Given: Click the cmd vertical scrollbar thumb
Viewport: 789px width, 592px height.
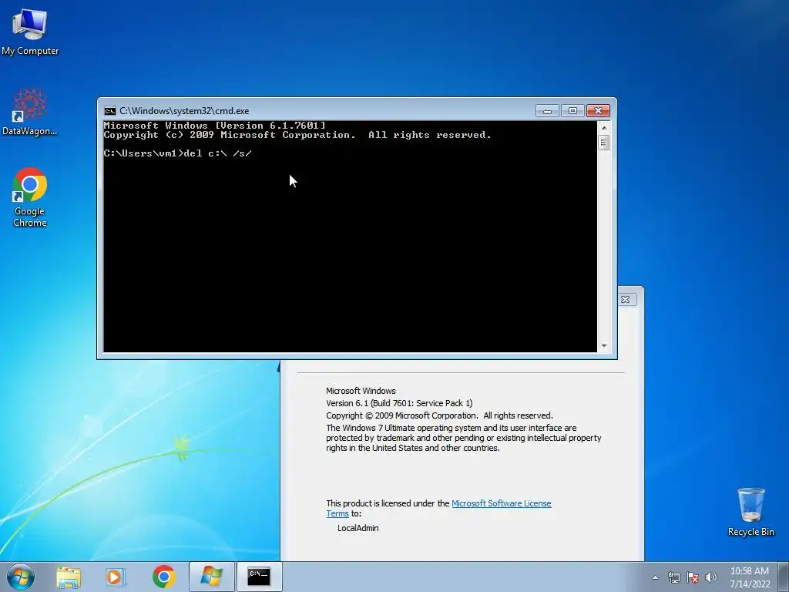Looking at the screenshot, I should pos(604,143).
